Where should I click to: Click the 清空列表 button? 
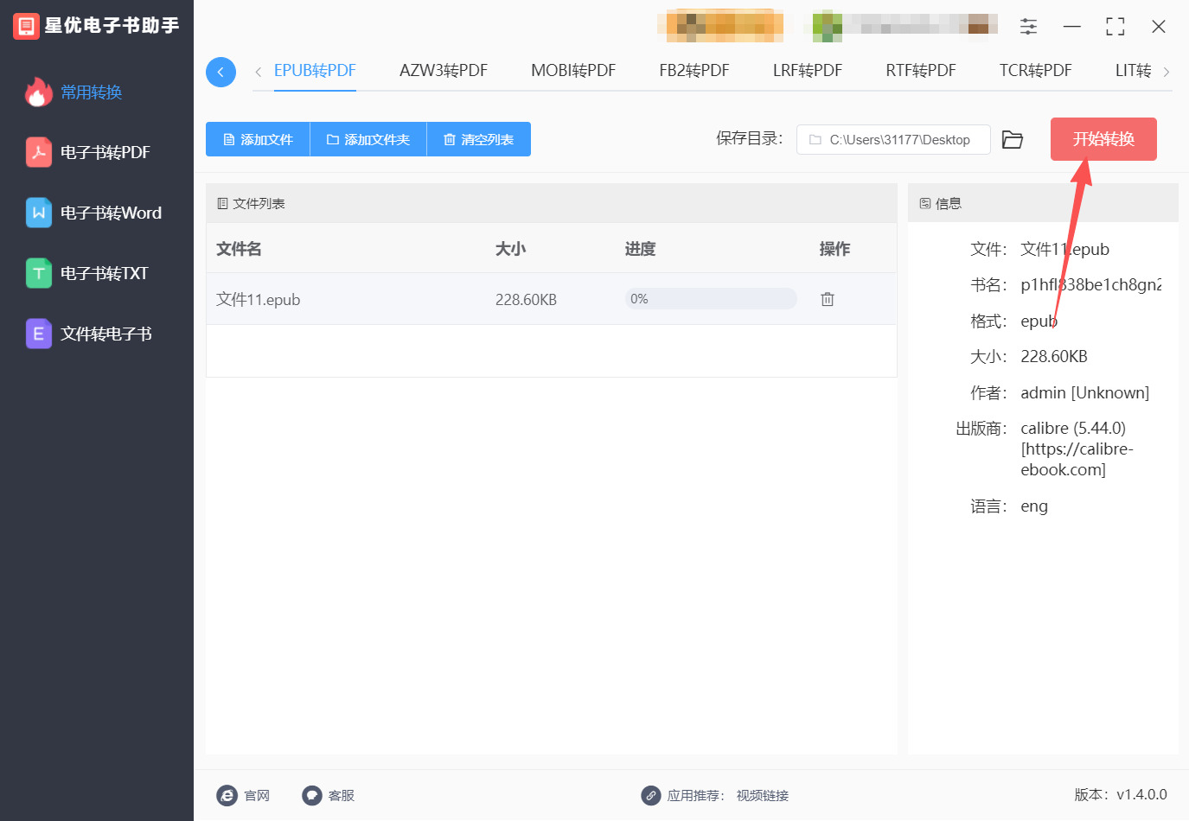point(478,139)
